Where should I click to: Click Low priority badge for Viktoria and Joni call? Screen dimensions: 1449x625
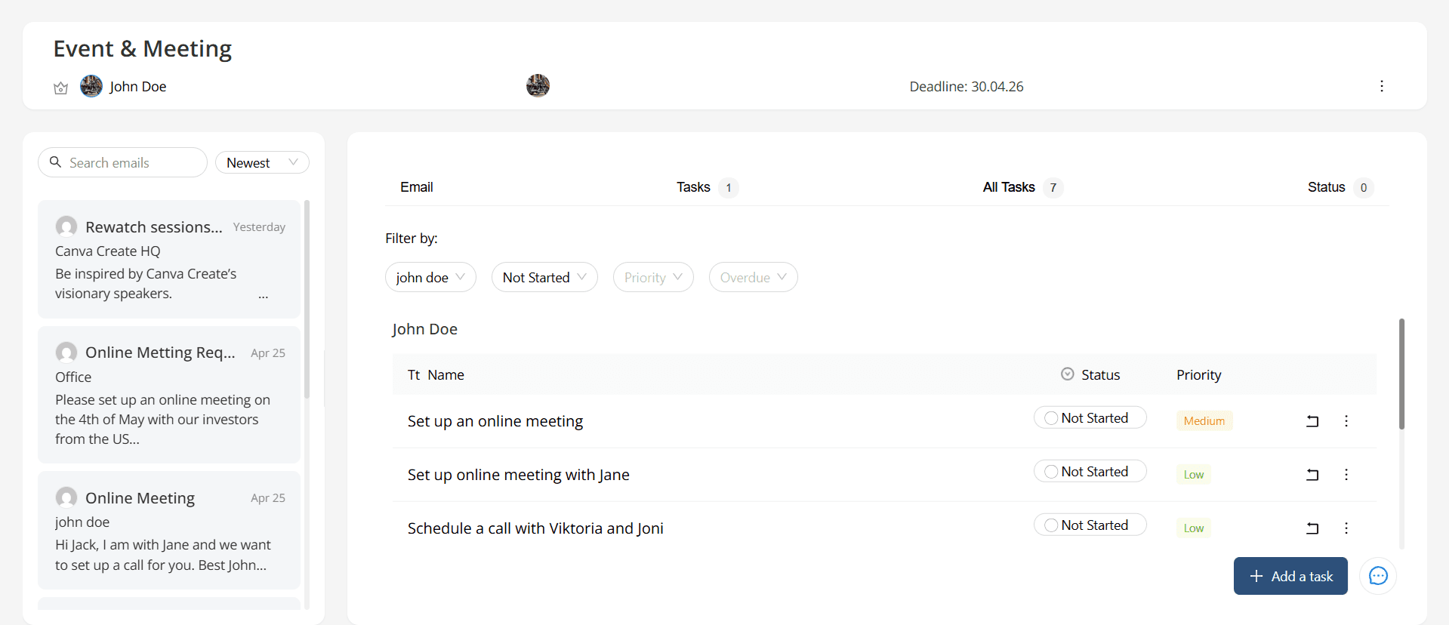(x=1194, y=528)
